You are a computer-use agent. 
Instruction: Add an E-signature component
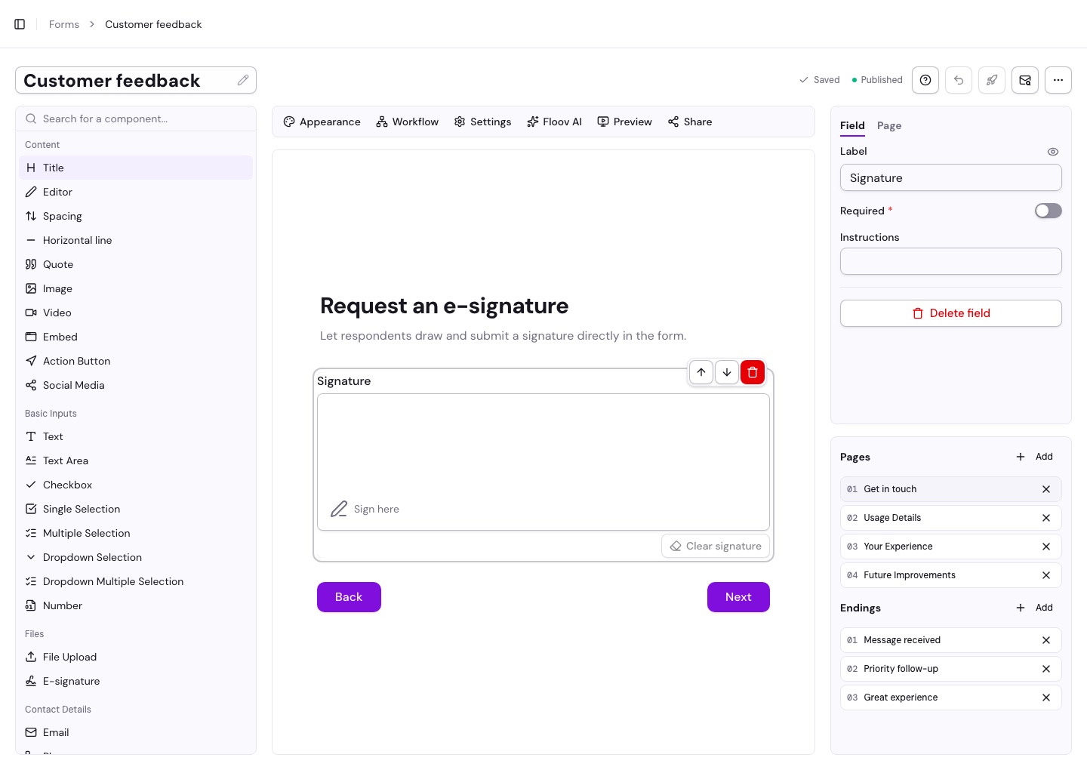pos(136,681)
